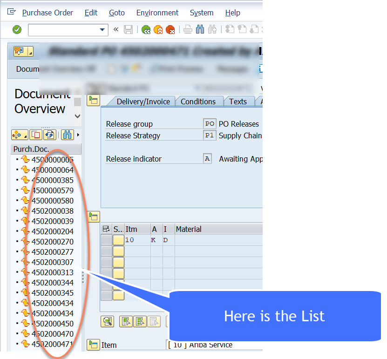Click the green Enter checkmark icon
The width and height of the screenshot is (387, 359).
click(x=17, y=30)
